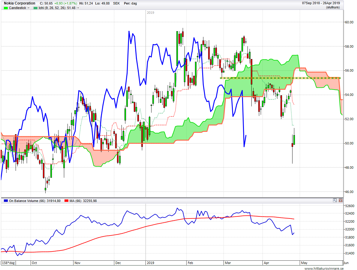Click the 31800 volume axis label
The width and height of the screenshot is (357, 270).
point(350,237)
